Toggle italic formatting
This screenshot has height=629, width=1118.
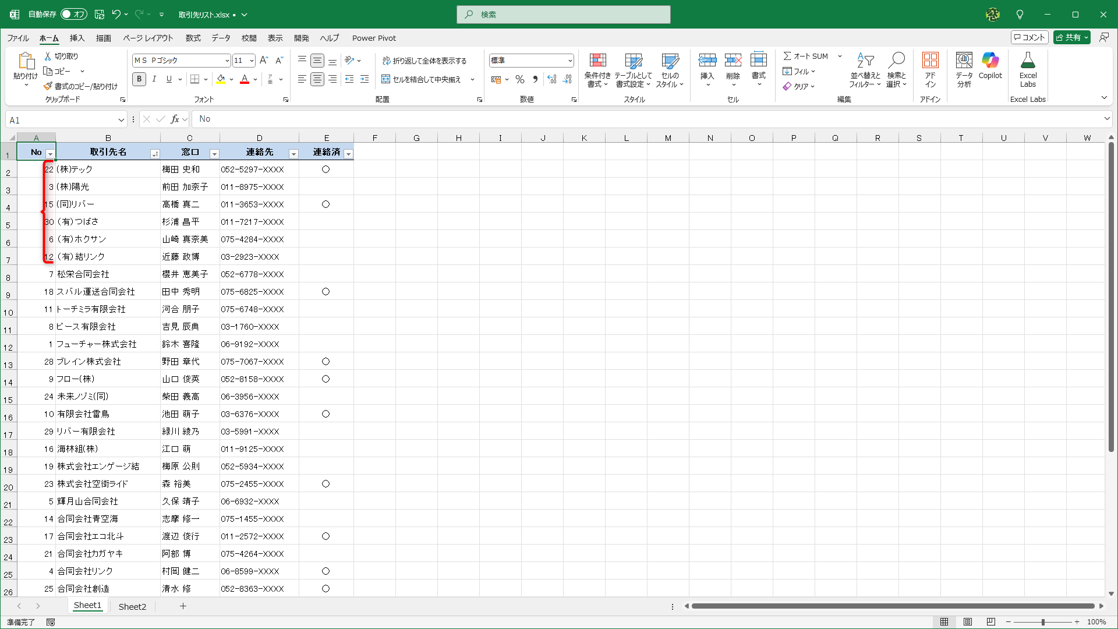pos(154,79)
